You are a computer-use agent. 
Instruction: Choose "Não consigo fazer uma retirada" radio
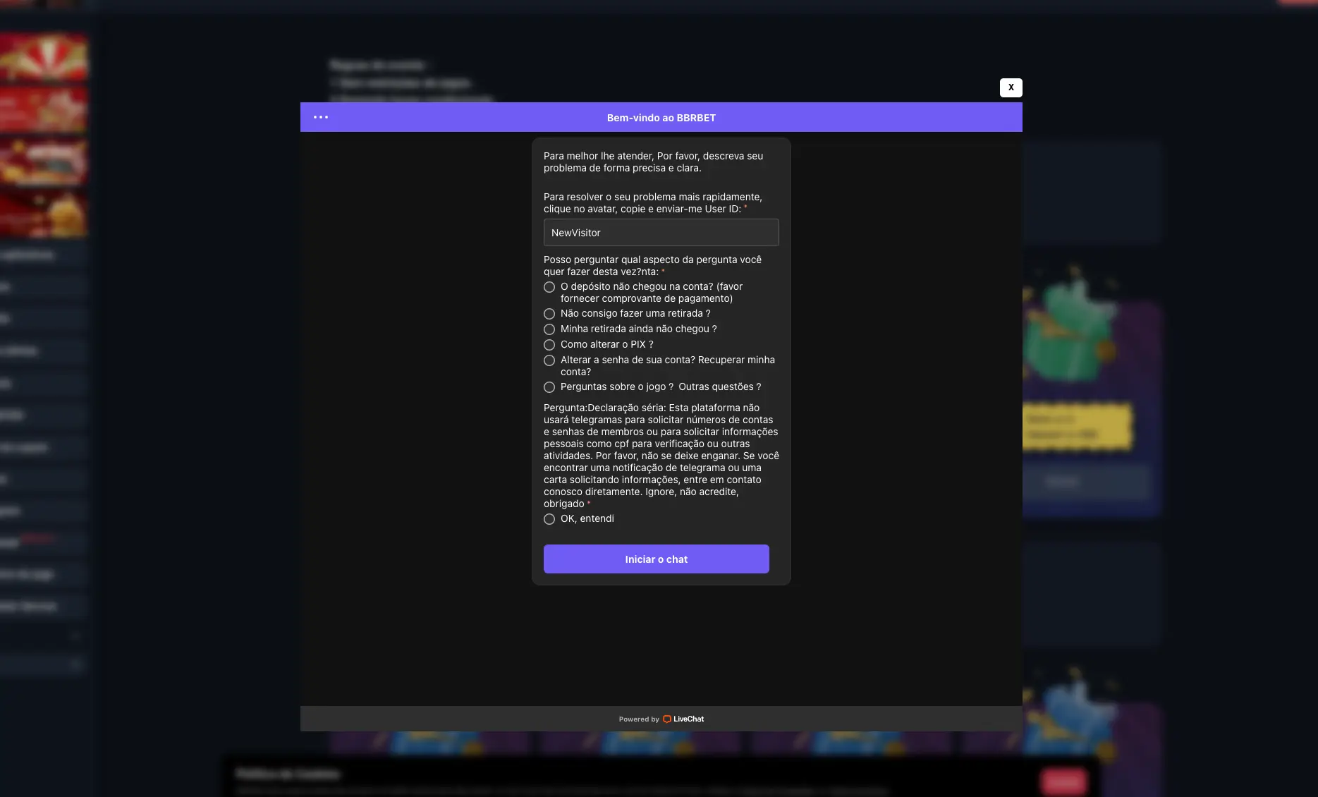pyautogui.click(x=549, y=314)
